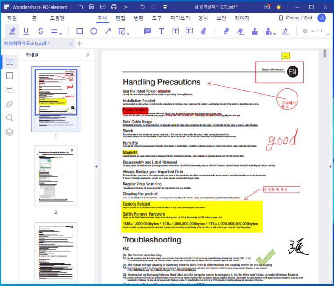The height and width of the screenshot is (286, 334).
Task: Open the Attachments side panel
Action: pyautogui.click(x=9, y=104)
